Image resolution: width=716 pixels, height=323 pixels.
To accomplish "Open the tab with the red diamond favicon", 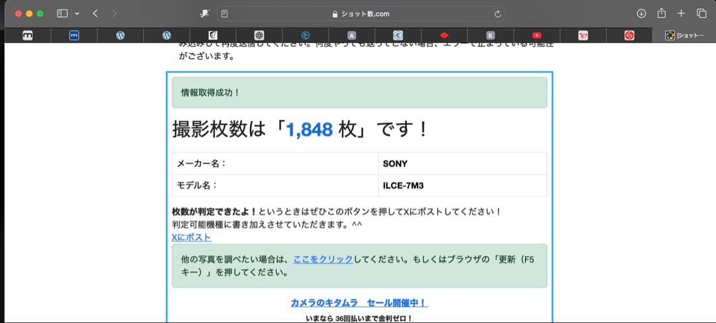I will 444,36.
